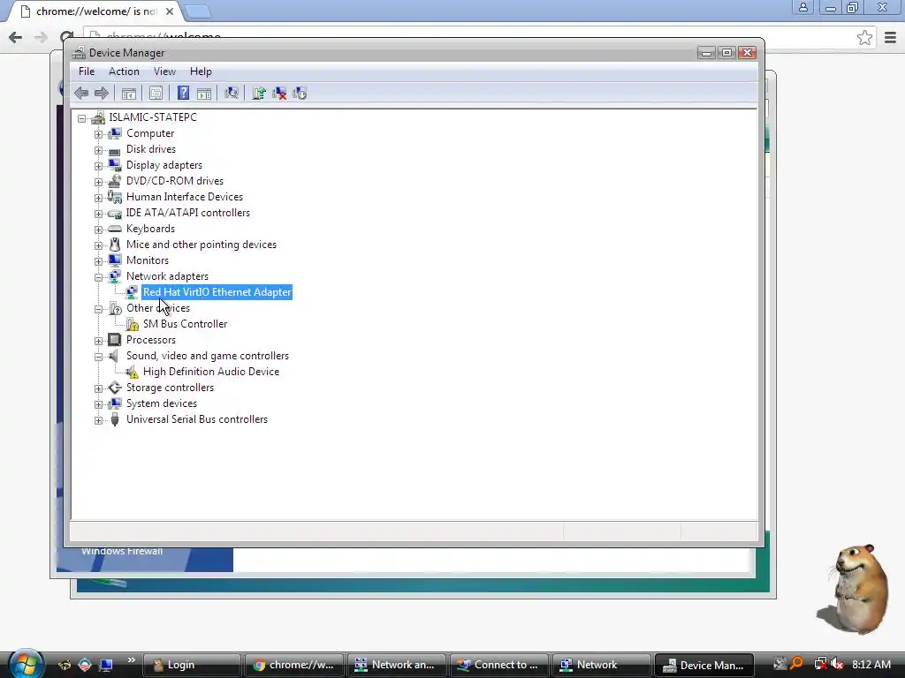Click the Update Driver Software icon
Viewport: 905px width, 678px height.
click(x=259, y=93)
